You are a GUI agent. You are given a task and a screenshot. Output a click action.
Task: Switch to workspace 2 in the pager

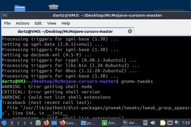[x=18, y=123]
